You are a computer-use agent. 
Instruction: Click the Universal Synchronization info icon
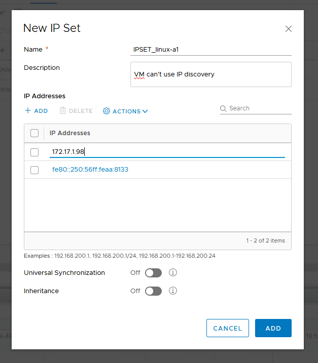tap(172, 273)
